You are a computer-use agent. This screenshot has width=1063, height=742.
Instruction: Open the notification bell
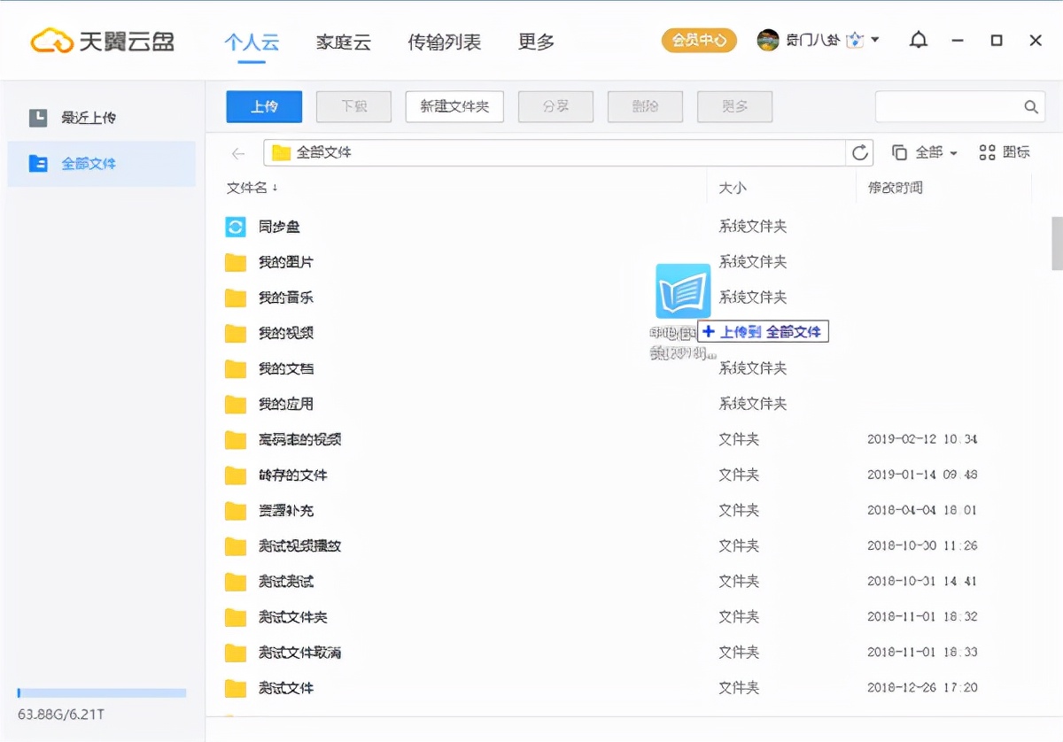tap(918, 40)
